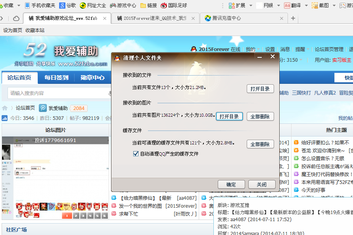Viewport: 353px width, 235px height.
Task: Delete all cached files
Action: coord(260,144)
